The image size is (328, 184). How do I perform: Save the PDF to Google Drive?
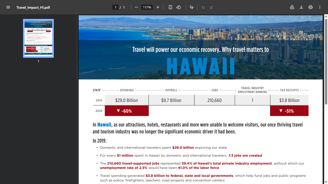point(292,7)
